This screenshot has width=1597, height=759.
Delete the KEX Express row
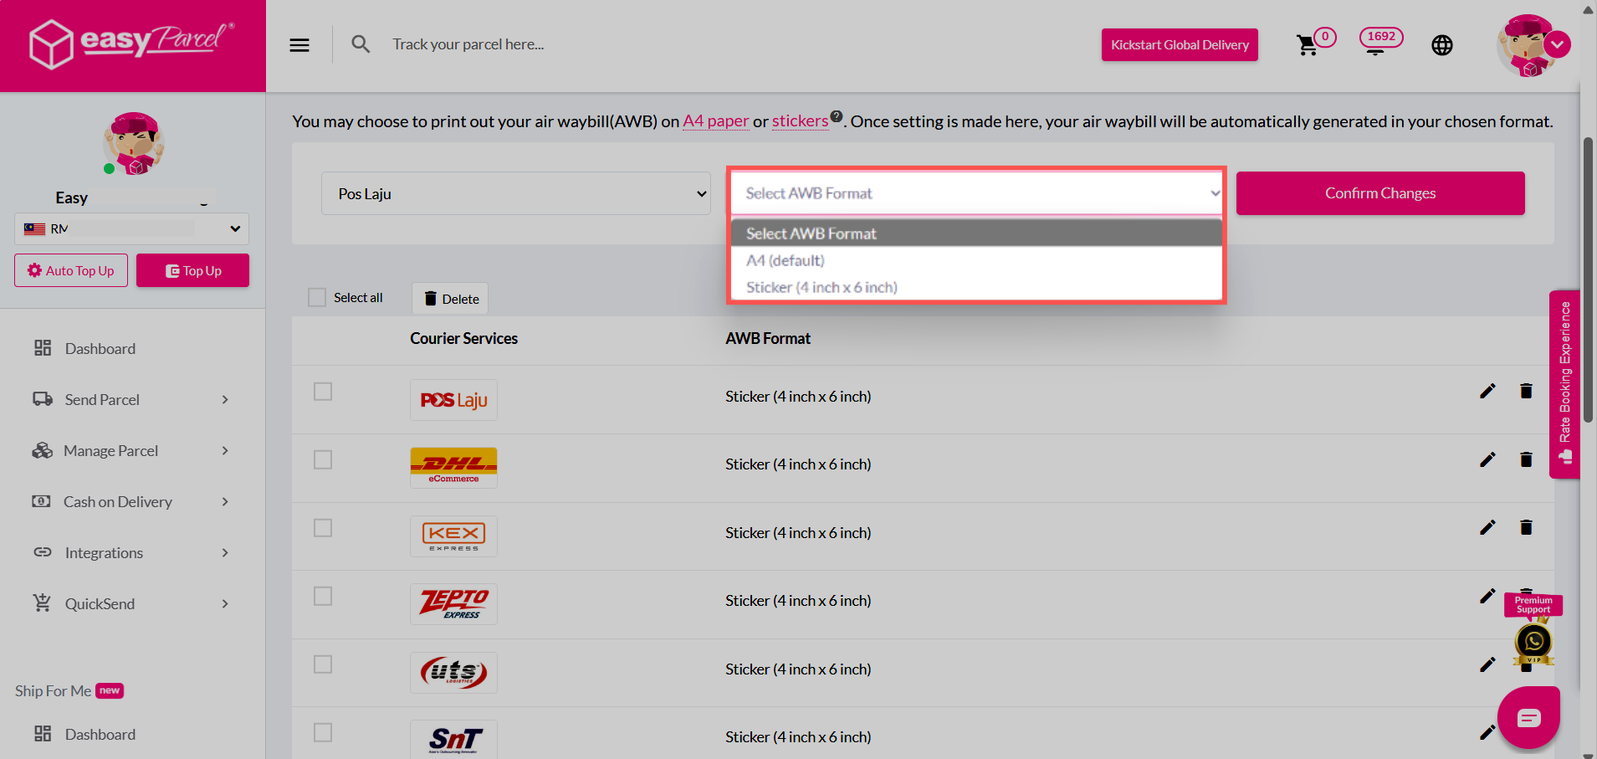(1526, 527)
